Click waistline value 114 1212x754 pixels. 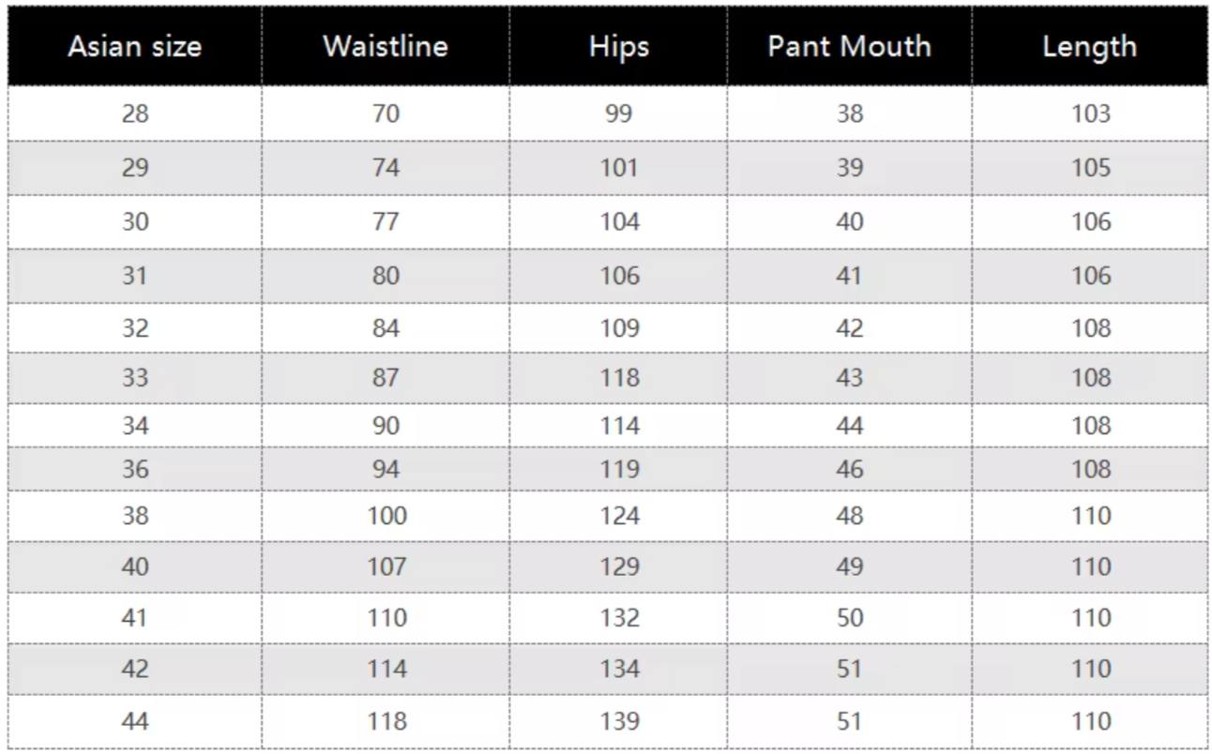pos(386,669)
